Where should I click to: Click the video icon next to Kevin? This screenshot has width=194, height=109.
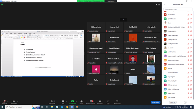191,23
